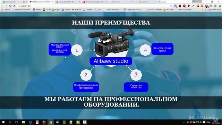Viewport: 222px width, 125px height.
Task: Select the octagon numbered 3
Action: [136, 75]
